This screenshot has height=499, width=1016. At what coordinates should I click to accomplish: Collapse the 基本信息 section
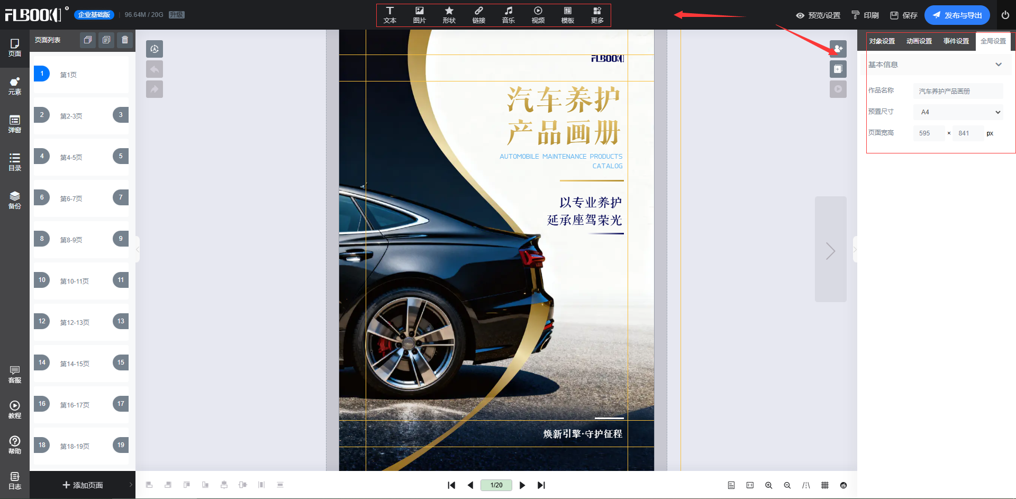pyautogui.click(x=998, y=65)
